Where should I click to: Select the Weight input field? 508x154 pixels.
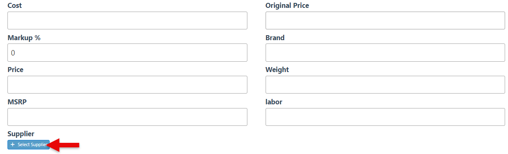coord(385,84)
